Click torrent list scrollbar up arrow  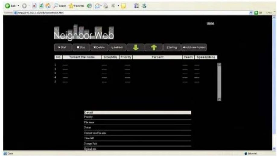click(219, 65)
